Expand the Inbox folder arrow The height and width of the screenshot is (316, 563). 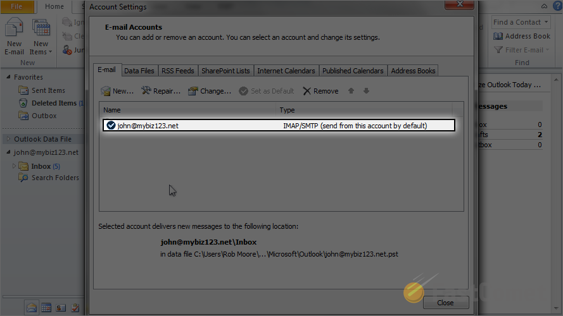tap(14, 166)
